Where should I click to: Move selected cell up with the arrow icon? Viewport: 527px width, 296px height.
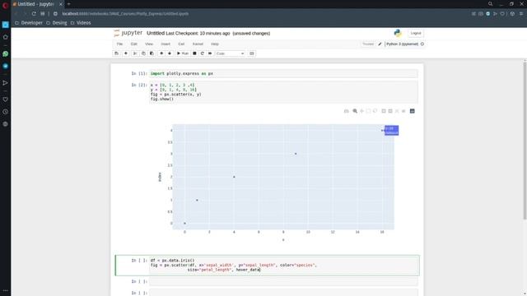[161, 53]
